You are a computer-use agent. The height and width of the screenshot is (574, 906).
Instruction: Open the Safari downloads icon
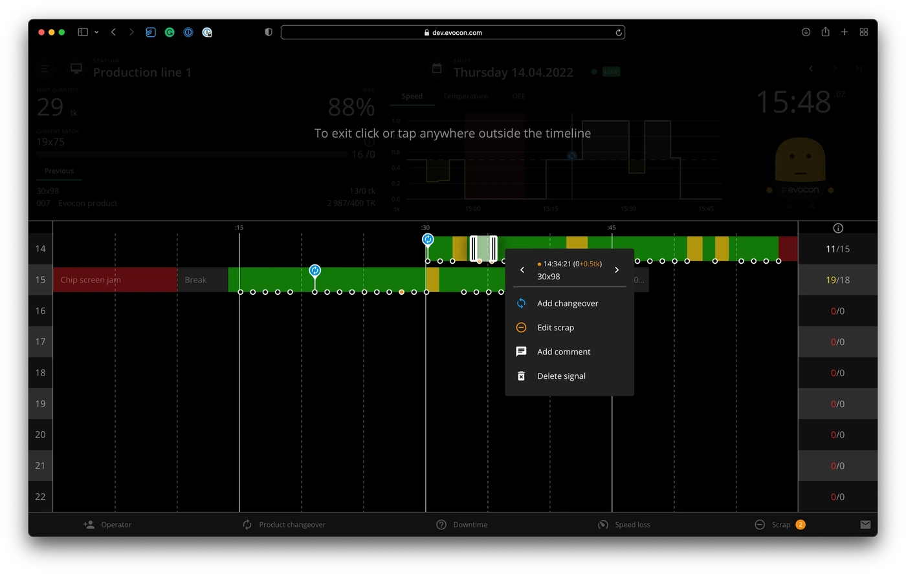pyautogui.click(x=806, y=32)
